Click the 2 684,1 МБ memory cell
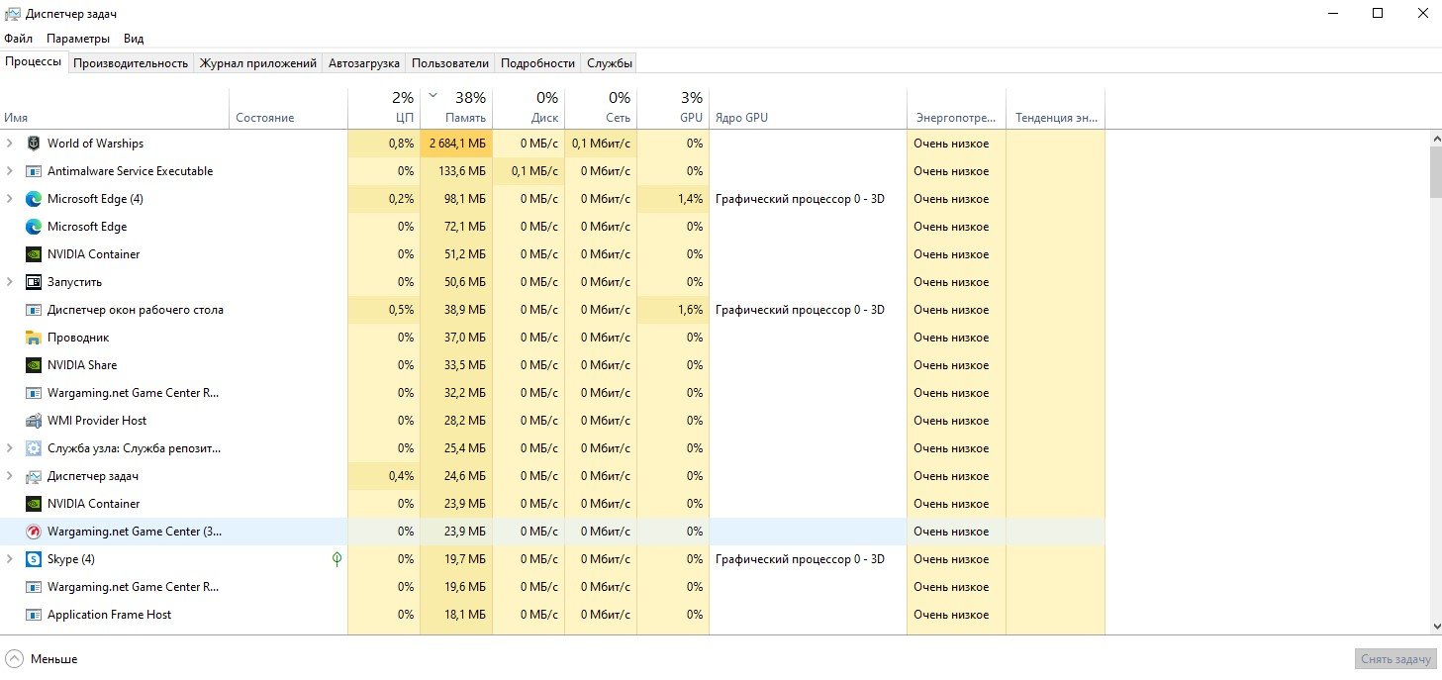1442x680 pixels. coord(456,144)
